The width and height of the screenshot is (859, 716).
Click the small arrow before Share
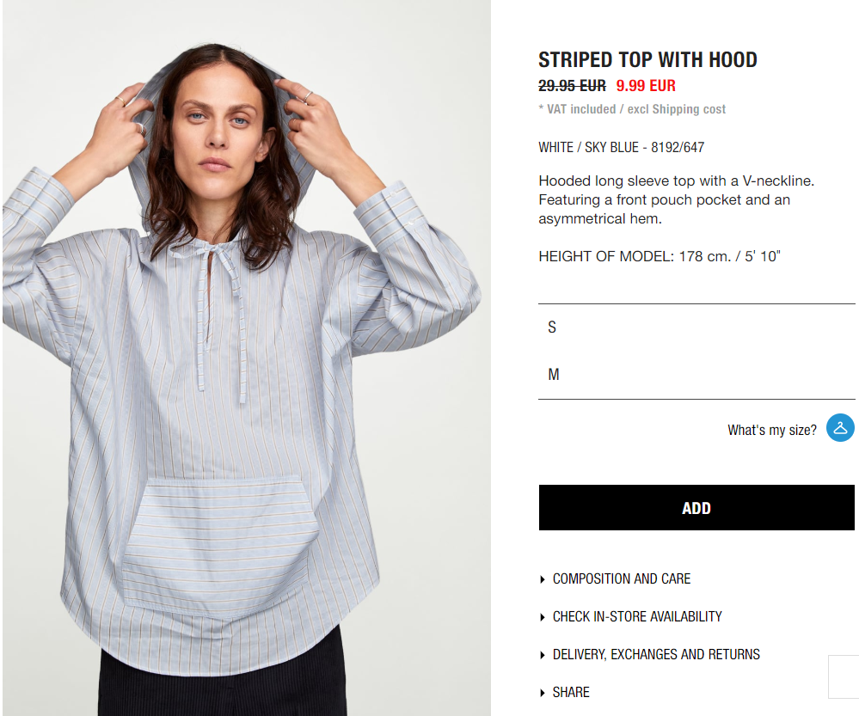click(x=543, y=693)
